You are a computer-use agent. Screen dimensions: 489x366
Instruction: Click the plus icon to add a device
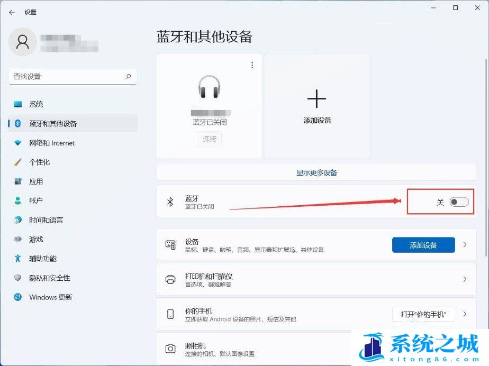(316, 99)
